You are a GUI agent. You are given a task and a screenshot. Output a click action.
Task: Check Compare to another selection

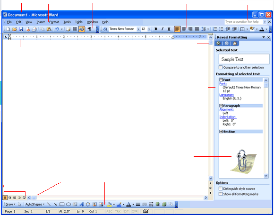coord(221,67)
